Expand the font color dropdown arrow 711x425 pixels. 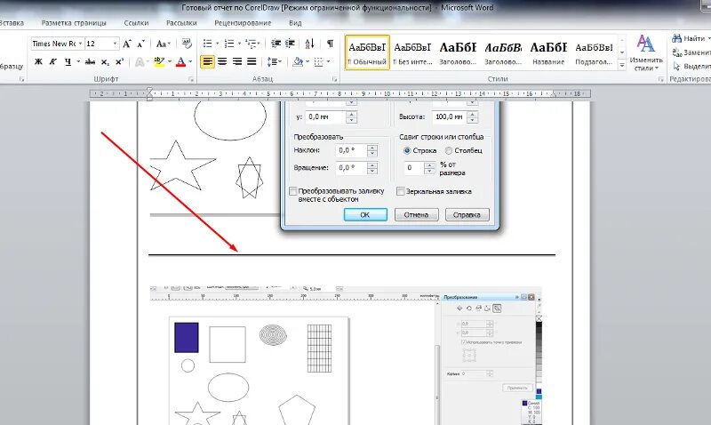[x=190, y=61]
